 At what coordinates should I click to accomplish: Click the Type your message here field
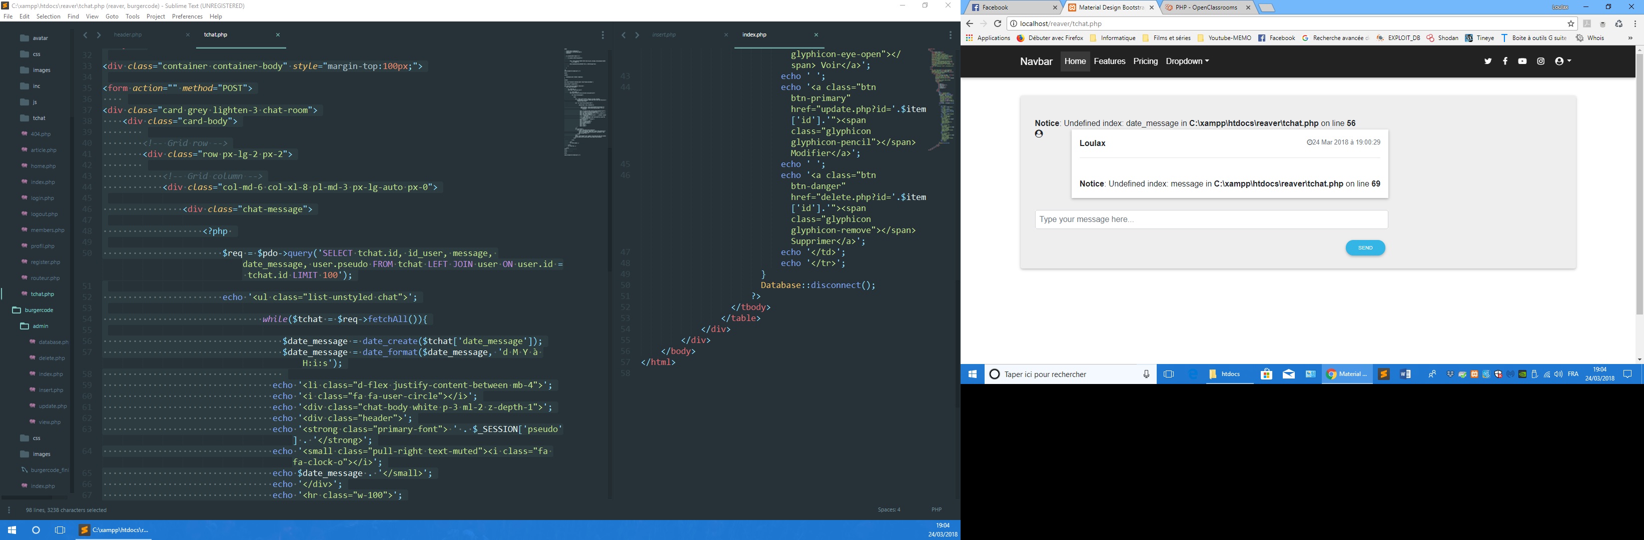tap(1211, 219)
